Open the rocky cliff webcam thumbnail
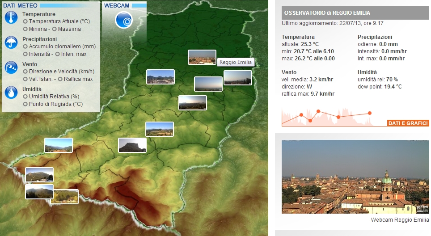 click(x=132, y=145)
